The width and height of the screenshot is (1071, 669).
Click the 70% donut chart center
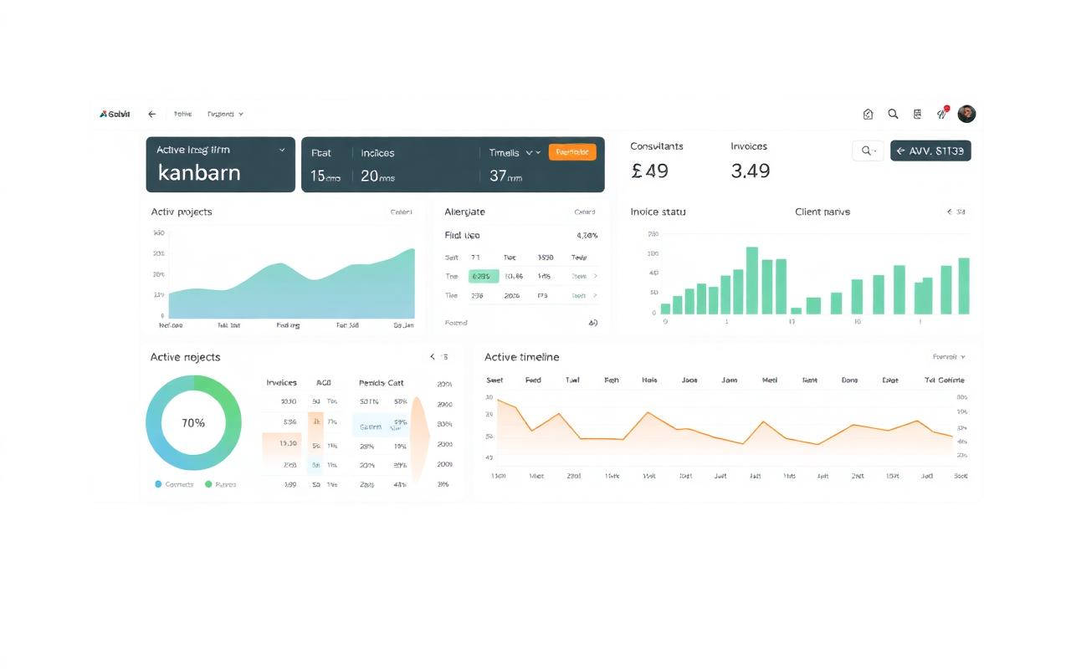click(193, 422)
